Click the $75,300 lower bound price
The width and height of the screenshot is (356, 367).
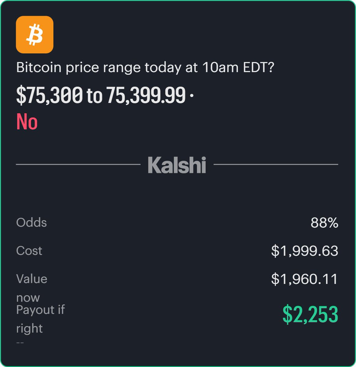click(x=49, y=95)
